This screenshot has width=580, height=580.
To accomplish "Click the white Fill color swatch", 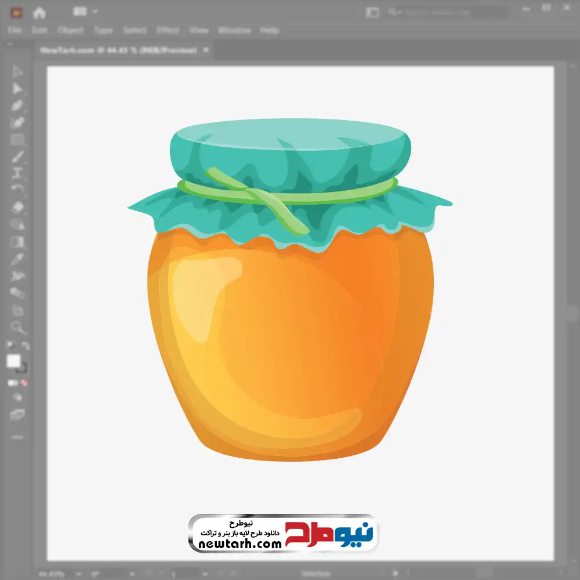I will tap(13, 361).
